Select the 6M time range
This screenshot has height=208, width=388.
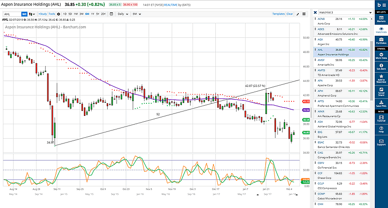coord(87,14)
